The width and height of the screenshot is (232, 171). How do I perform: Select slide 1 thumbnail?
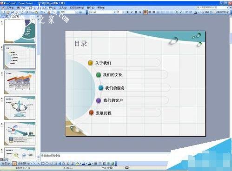pyautogui.click(x=20, y=31)
